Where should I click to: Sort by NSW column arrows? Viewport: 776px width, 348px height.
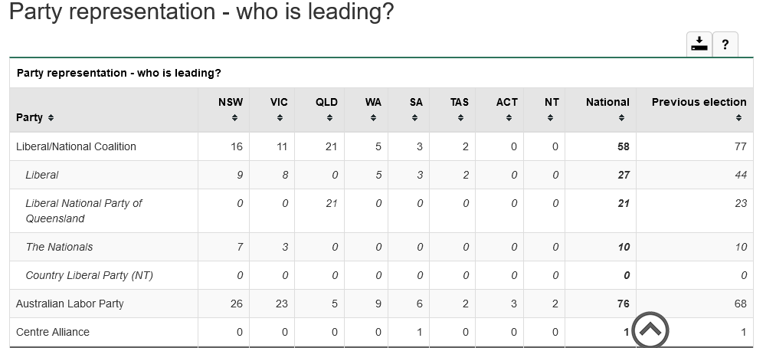pyautogui.click(x=235, y=117)
